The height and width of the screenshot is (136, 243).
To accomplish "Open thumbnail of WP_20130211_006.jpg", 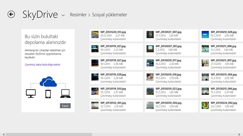I will (x=205, y=49).
